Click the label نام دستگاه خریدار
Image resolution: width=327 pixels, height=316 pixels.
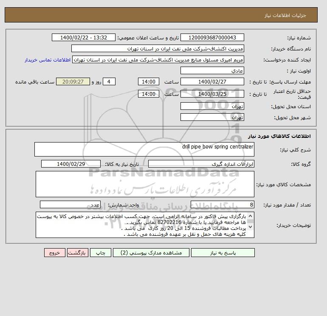coord(291,49)
